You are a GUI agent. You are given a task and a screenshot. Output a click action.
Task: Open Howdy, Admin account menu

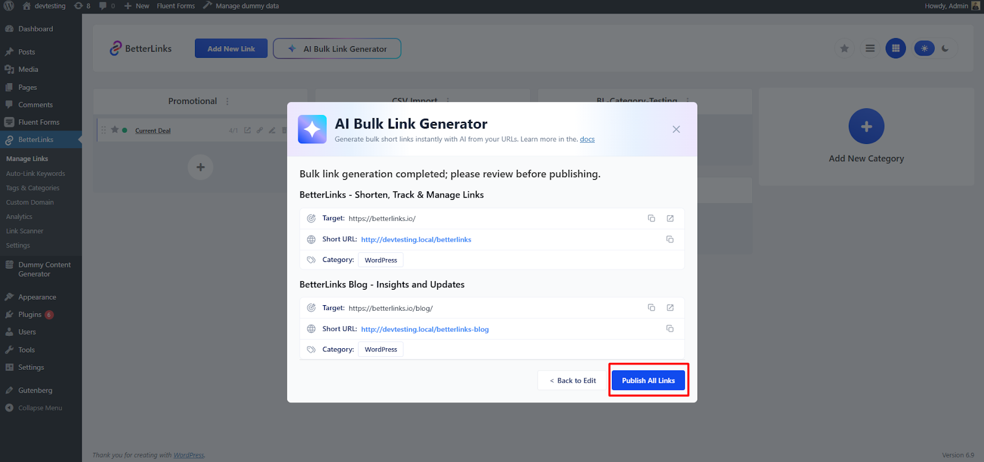(x=952, y=6)
